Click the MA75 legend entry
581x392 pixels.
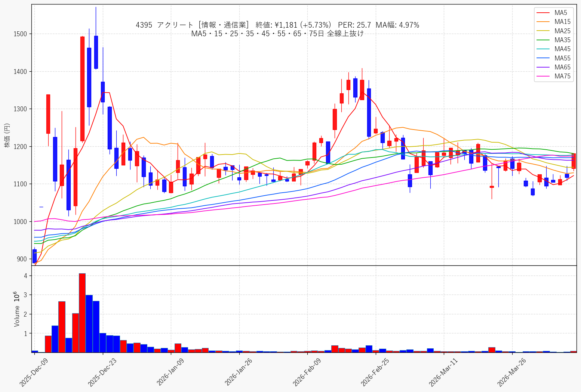pyautogui.click(x=553, y=76)
